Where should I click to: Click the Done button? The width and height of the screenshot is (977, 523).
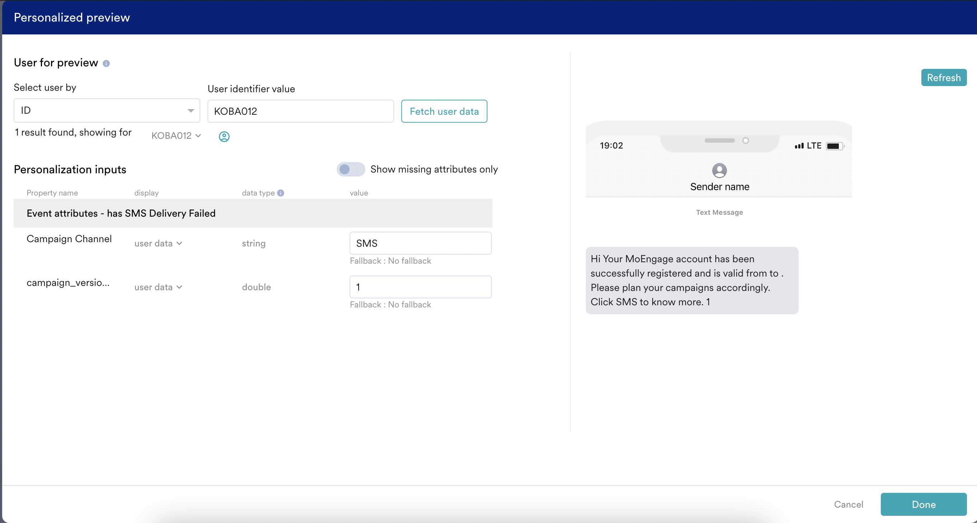pyautogui.click(x=923, y=504)
